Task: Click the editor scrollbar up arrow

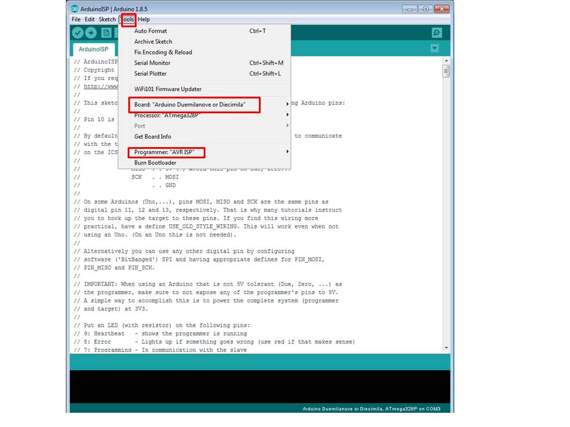Action: click(x=446, y=60)
